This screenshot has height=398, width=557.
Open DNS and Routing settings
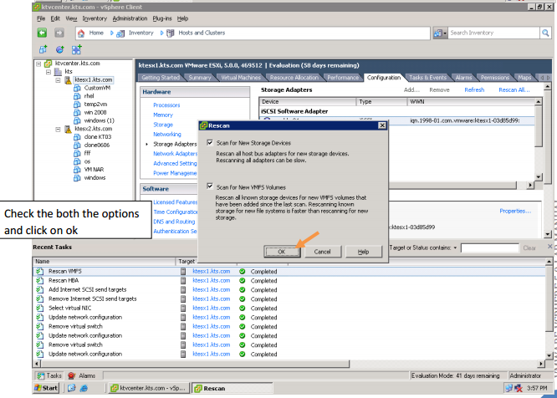174,222
